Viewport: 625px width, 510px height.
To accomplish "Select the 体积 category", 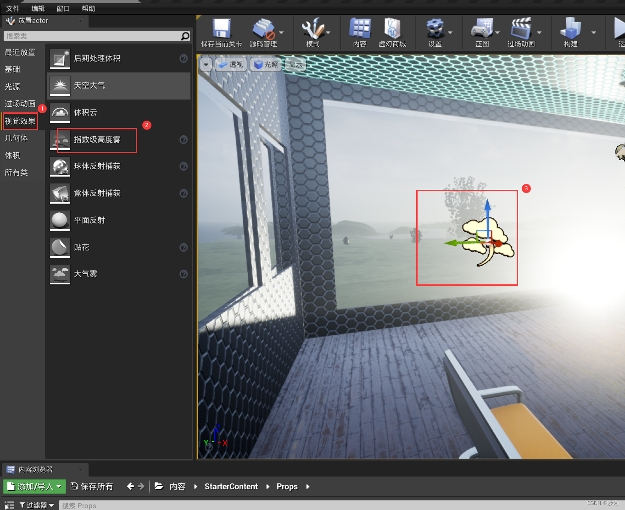I will 12,155.
